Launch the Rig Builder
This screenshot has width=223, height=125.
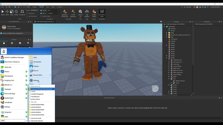tap(87, 13)
